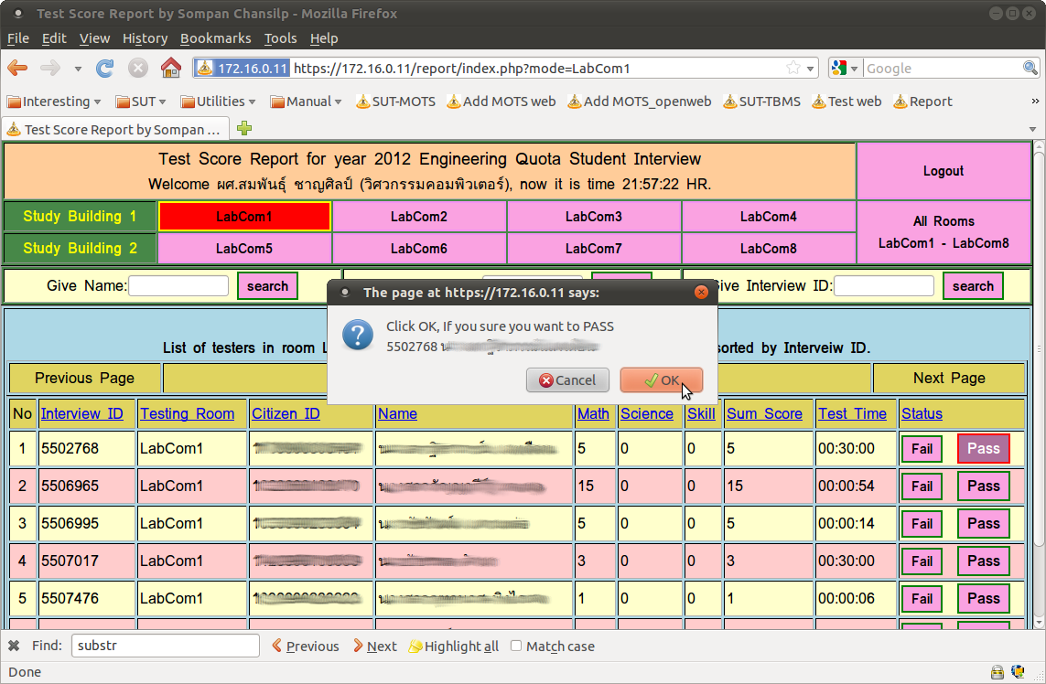Click the Forward navigation arrow
Image resolution: width=1046 pixels, height=684 pixels.
point(50,68)
